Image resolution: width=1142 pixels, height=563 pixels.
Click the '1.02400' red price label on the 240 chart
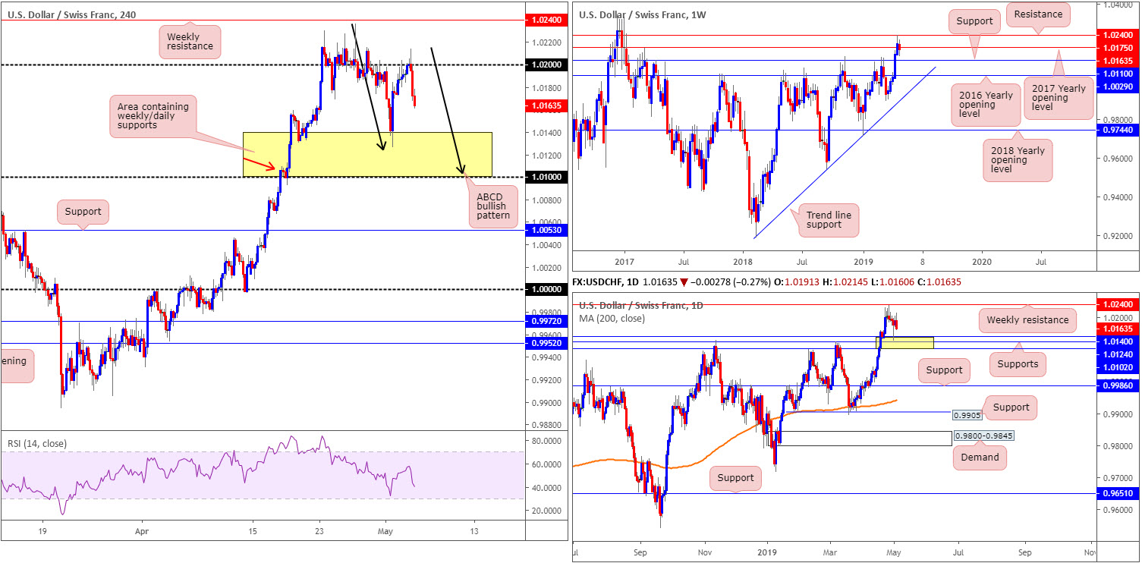coord(546,20)
